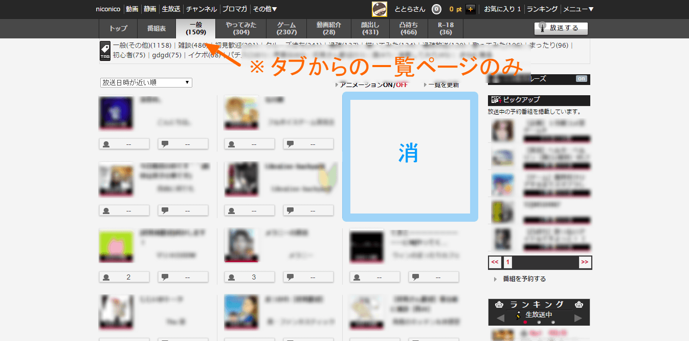Turn animation ON

tap(387, 85)
